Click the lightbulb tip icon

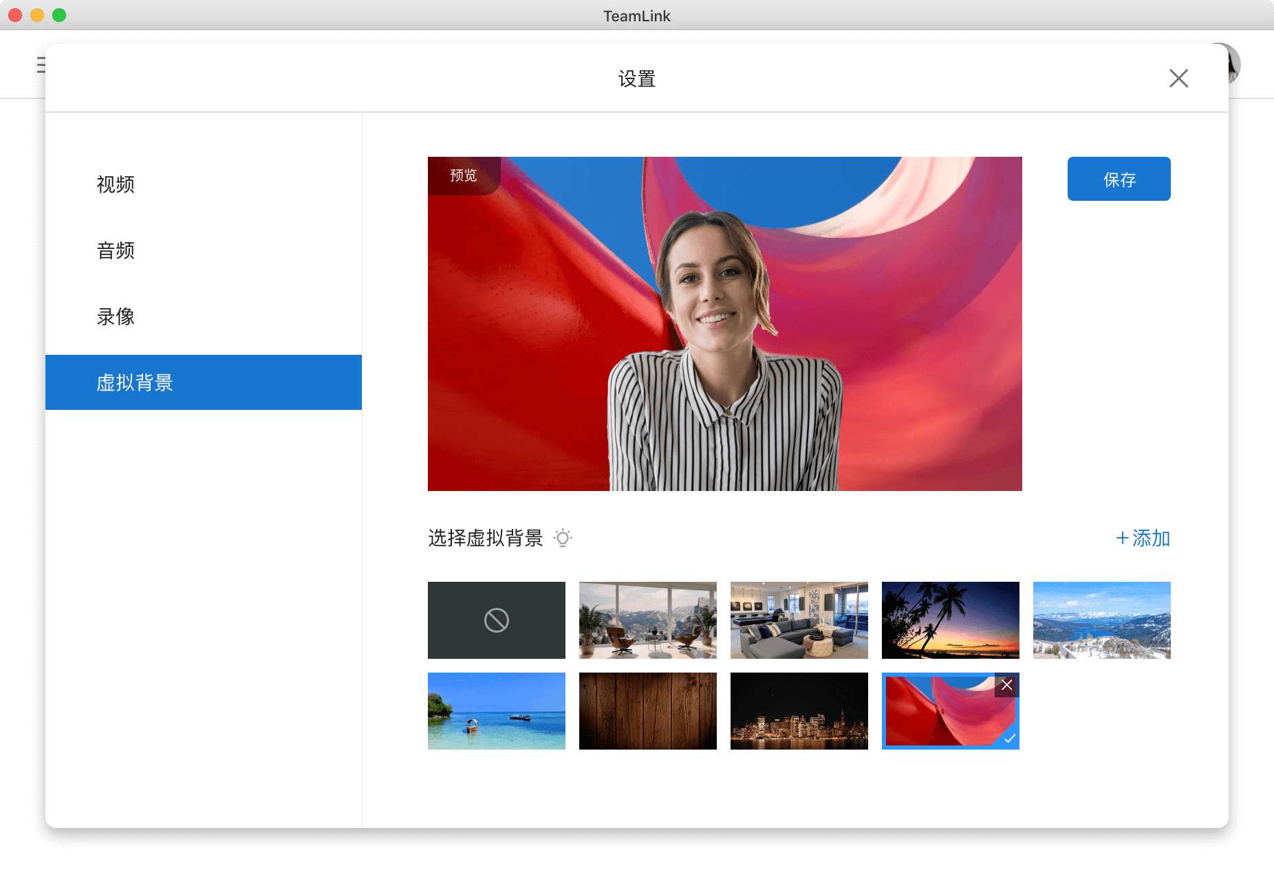(563, 538)
